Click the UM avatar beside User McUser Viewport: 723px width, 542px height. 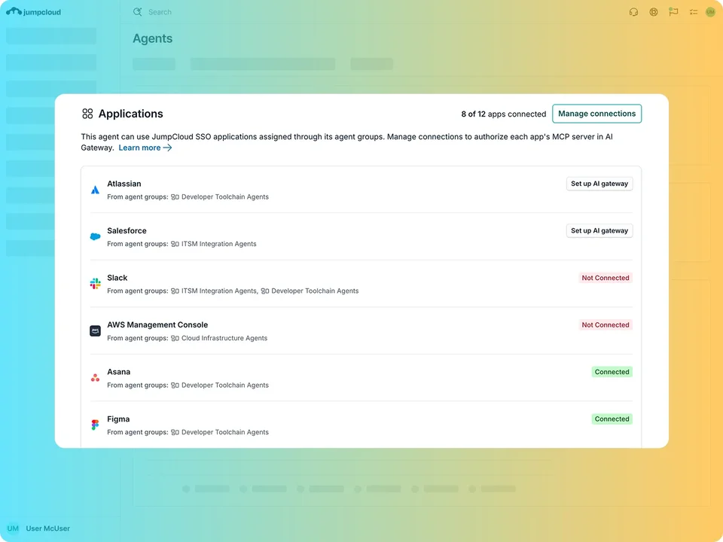click(13, 528)
